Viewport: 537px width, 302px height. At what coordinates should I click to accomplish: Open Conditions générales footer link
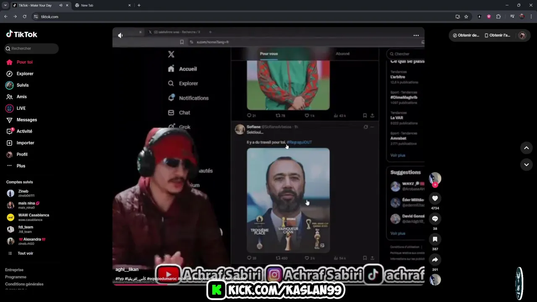tap(24, 284)
